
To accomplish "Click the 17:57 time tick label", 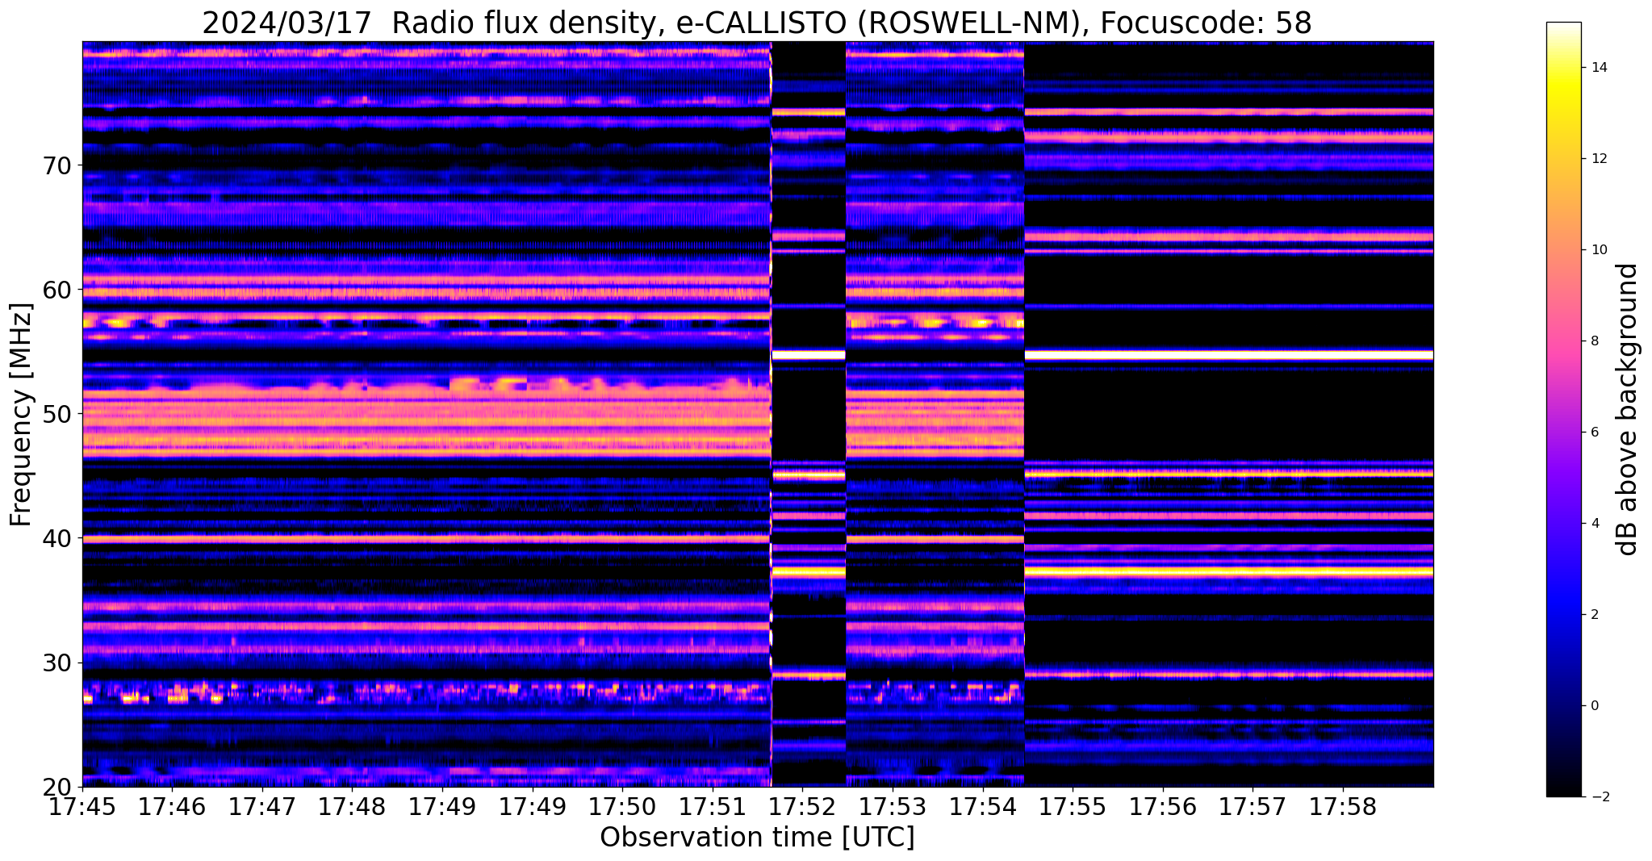I will click(1253, 807).
